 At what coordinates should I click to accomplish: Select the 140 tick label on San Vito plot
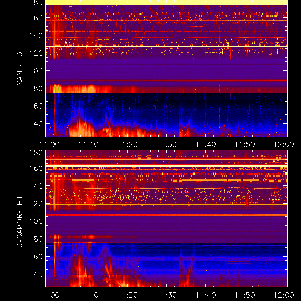coord(36,35)
